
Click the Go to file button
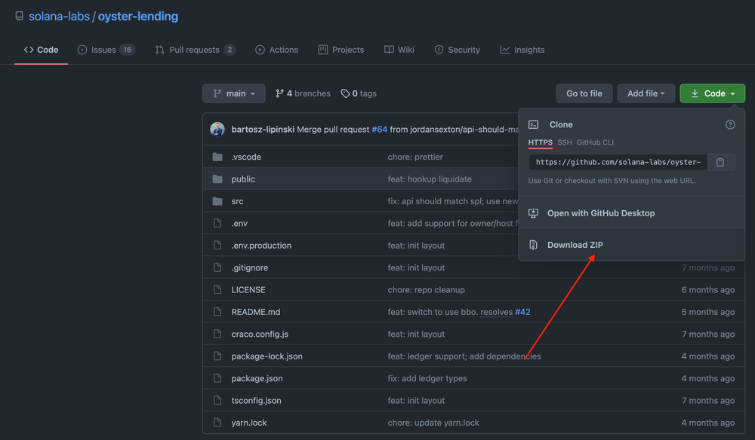pos(584,93)
